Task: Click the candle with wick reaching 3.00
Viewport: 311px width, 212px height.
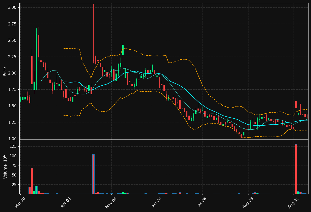Action: 93,59
